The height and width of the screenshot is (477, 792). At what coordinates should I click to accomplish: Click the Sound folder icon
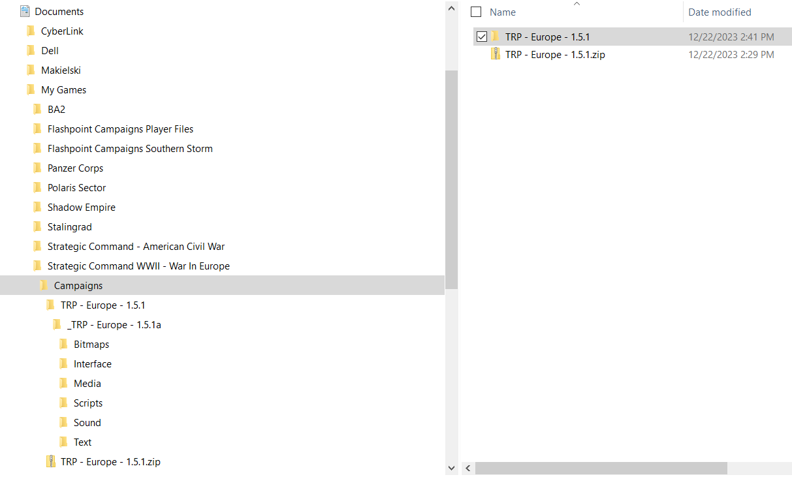click(x=63, y=422)
